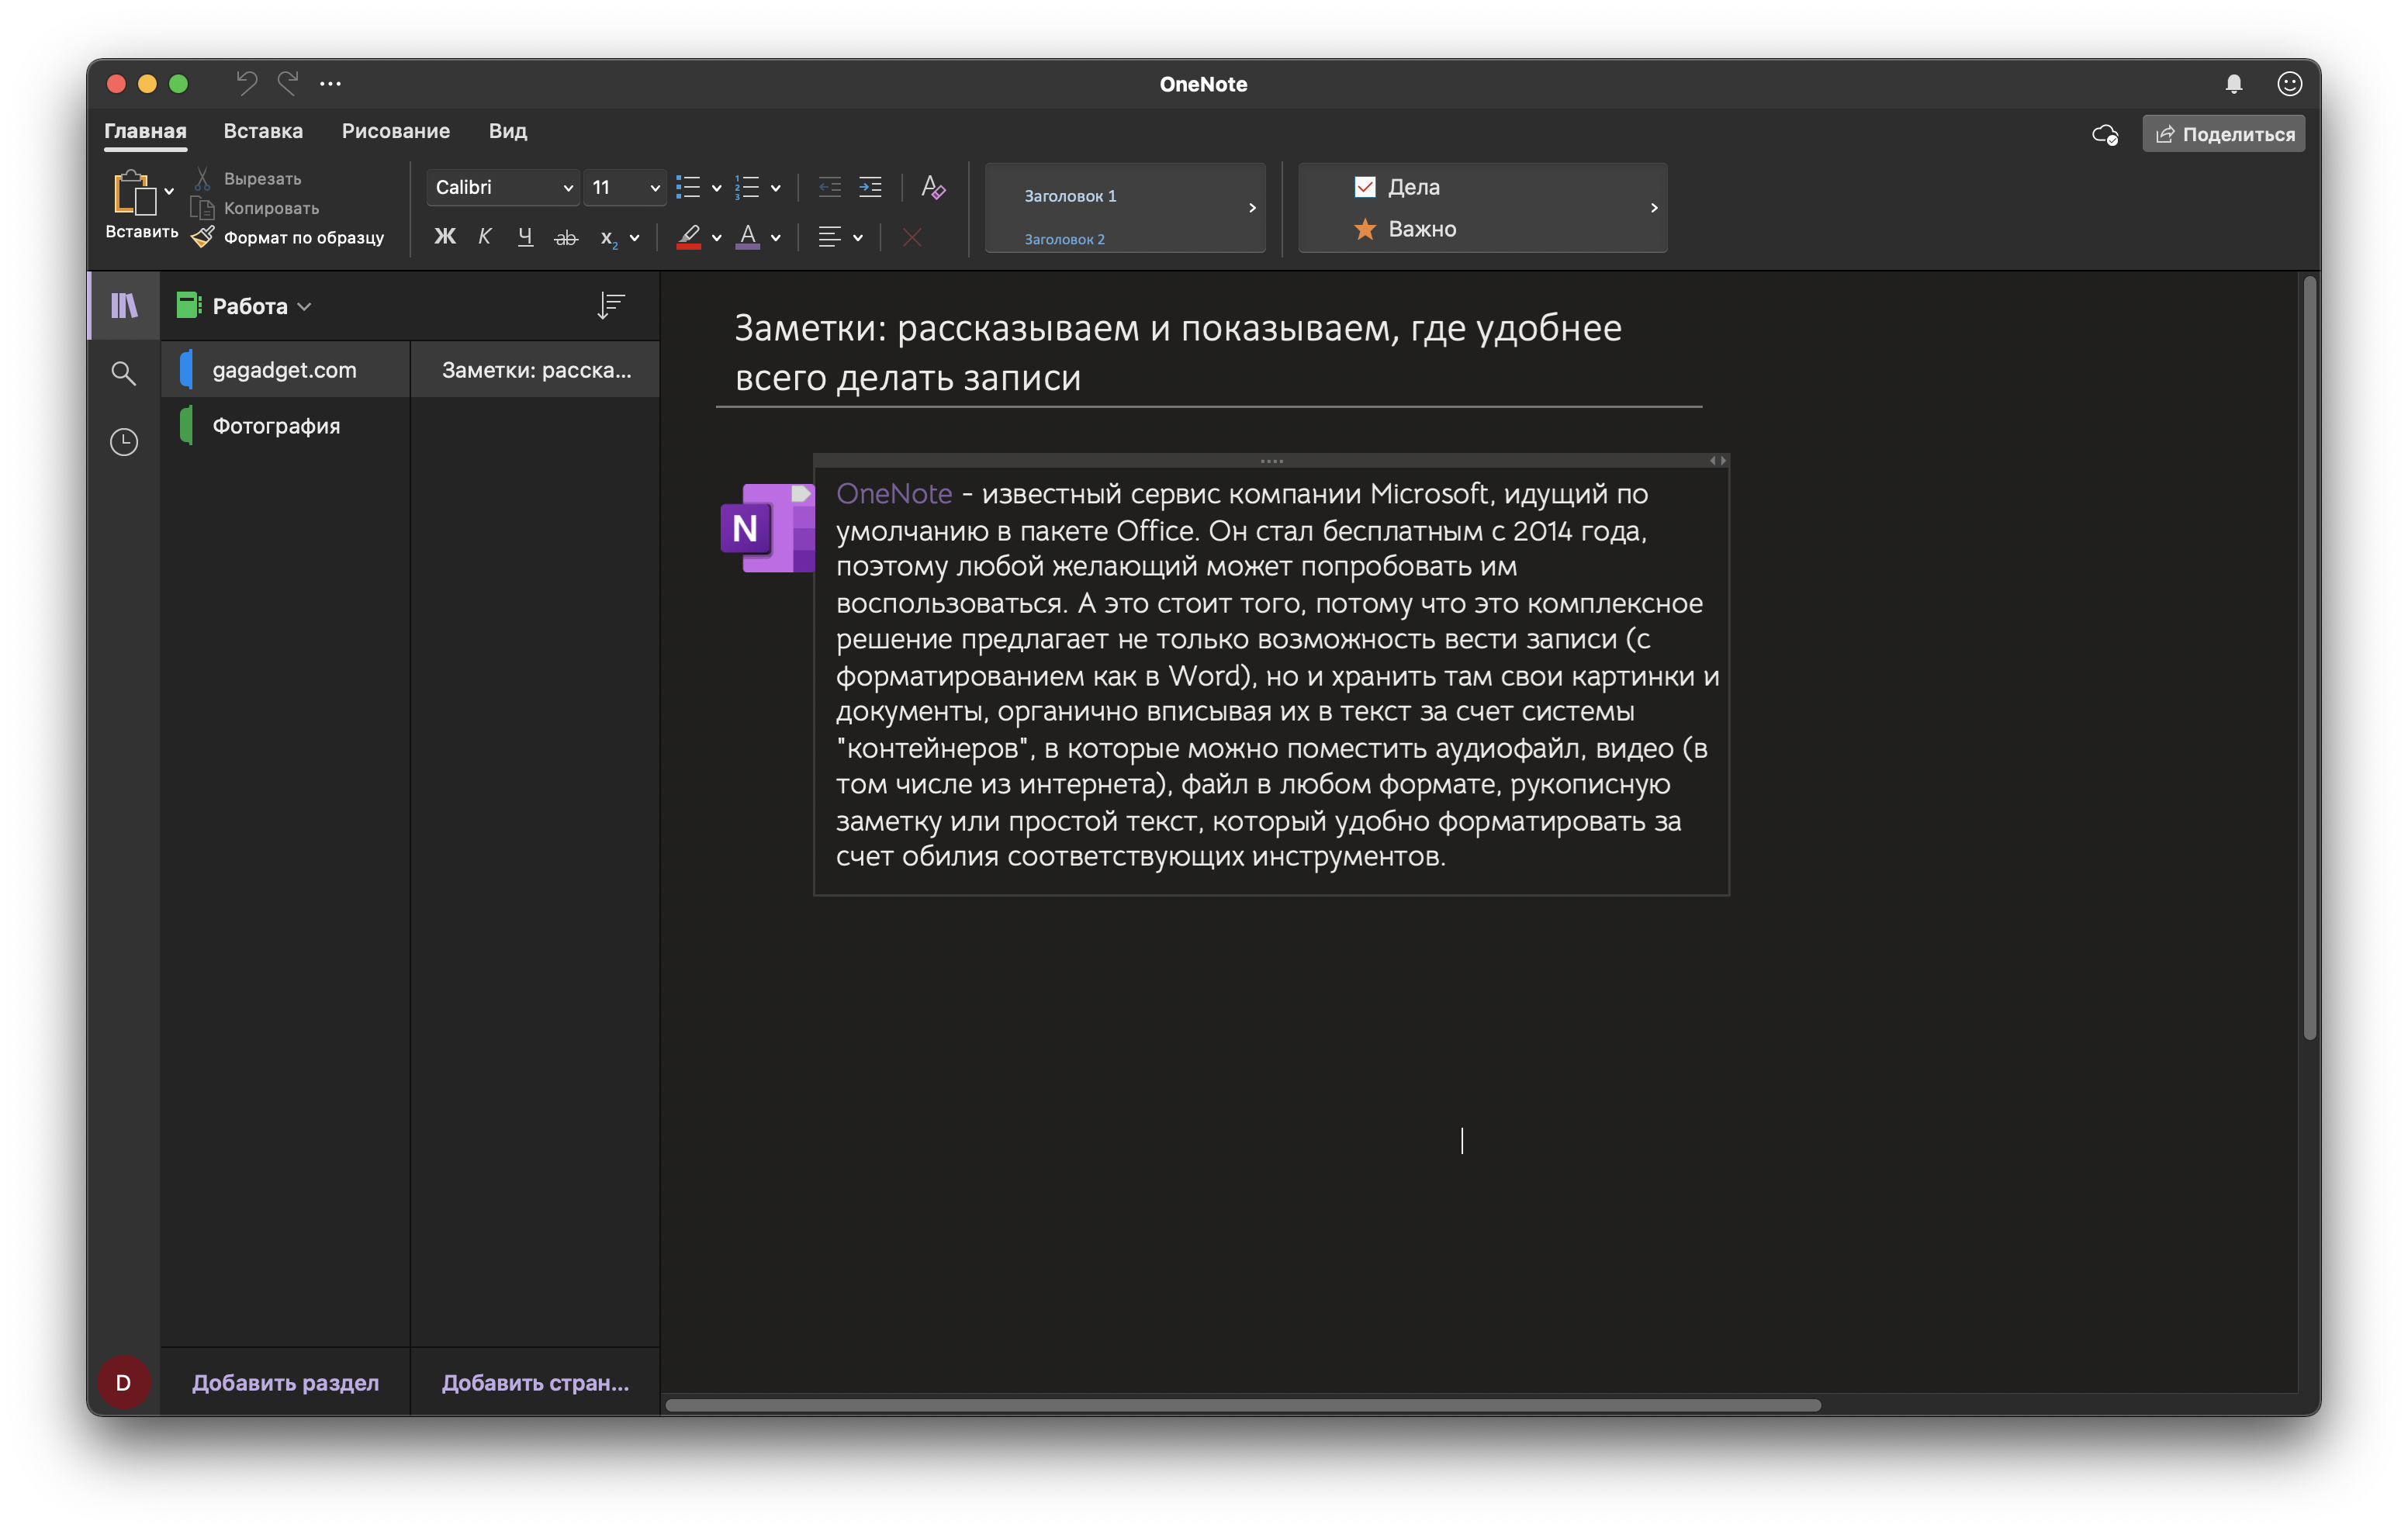Click Копировать copy command
The width and height of the screenshot is (2408, 1531).
[x=256, y=208]
